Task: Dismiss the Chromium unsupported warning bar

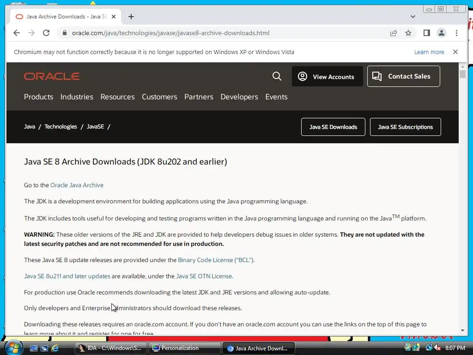Action: 455,52
